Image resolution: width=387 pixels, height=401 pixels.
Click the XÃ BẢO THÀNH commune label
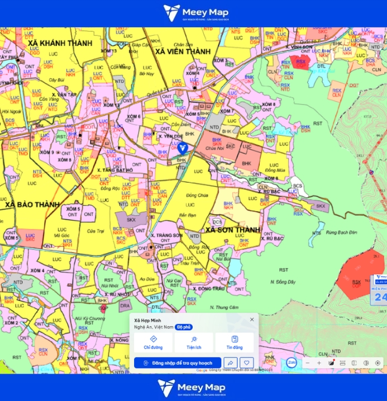click(32, 204)
